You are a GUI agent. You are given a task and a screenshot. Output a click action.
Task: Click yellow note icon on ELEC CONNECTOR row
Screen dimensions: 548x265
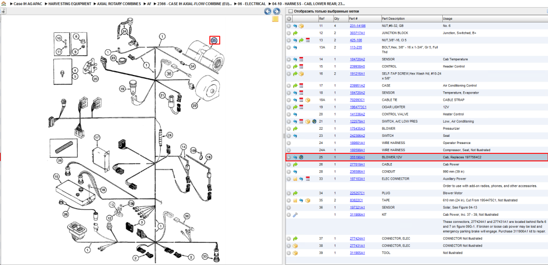click(295, 178)
